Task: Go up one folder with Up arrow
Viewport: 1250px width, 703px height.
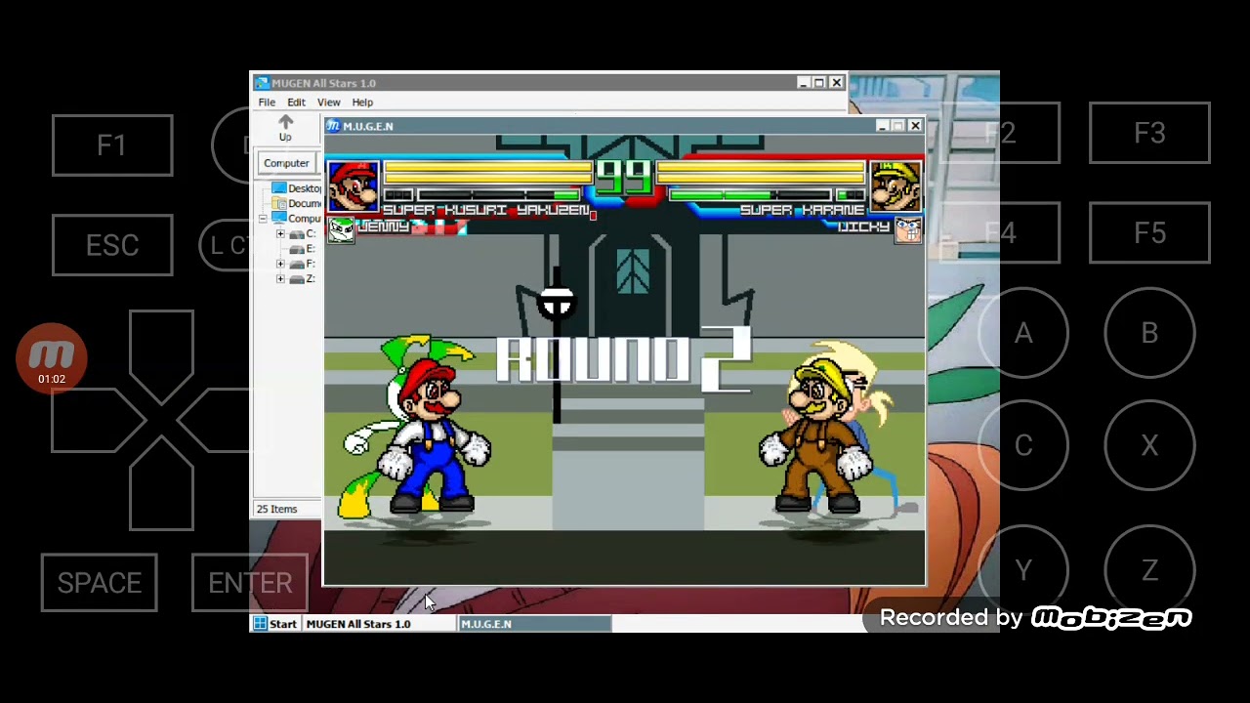Action: 285,127
